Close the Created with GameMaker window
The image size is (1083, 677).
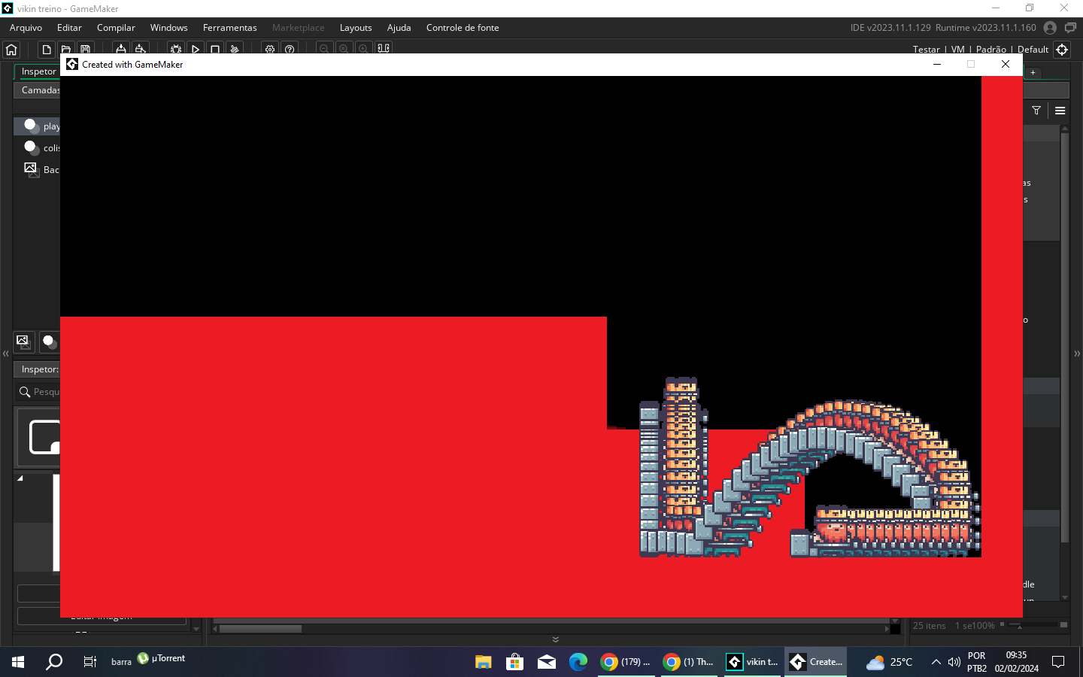point(1006,64)
